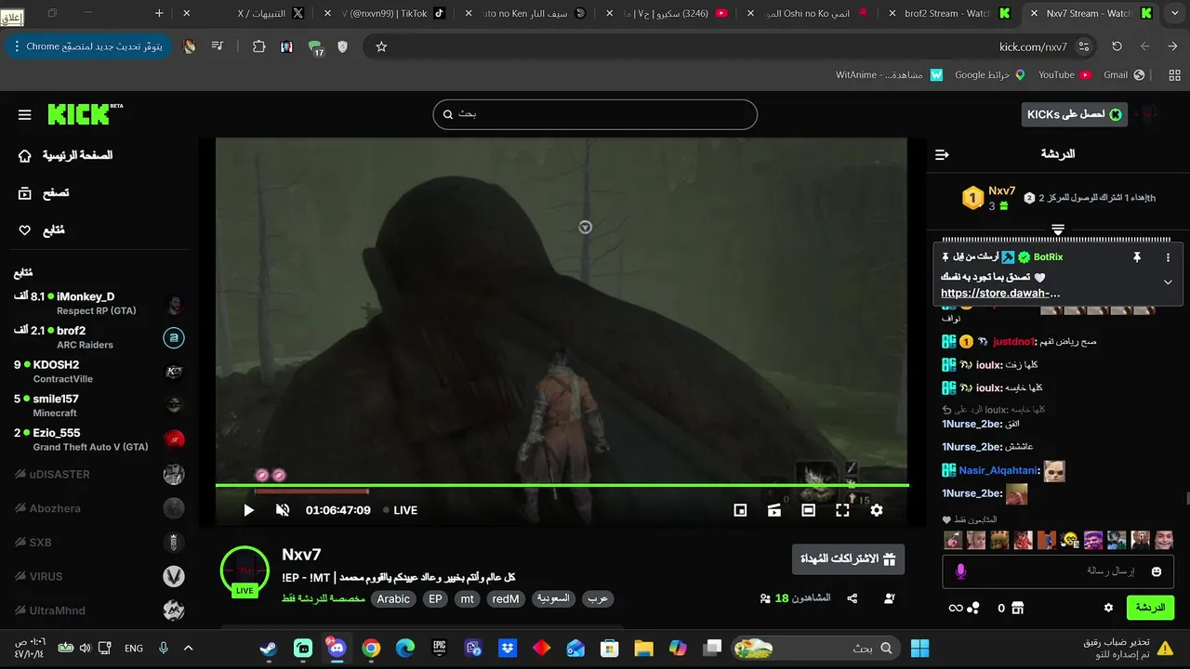The image size is (1190, 669).
Task: Click the chat message input field
Action: [x=1058, y=571]
